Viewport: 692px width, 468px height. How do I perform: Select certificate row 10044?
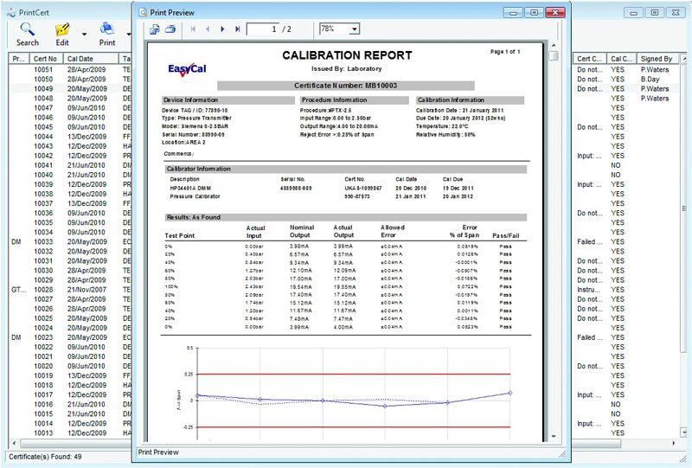coord(70,137)
